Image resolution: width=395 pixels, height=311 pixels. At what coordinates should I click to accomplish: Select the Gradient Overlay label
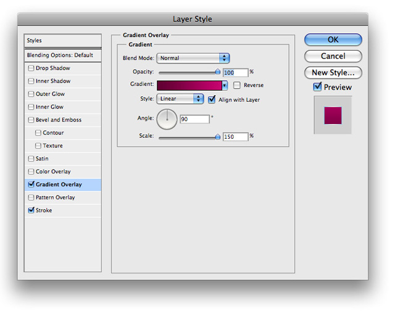(x=59, y=185)
